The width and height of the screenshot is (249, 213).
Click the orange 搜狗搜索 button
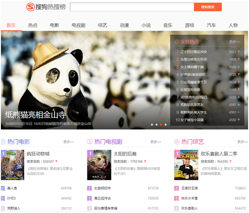[x=207, y=7]
